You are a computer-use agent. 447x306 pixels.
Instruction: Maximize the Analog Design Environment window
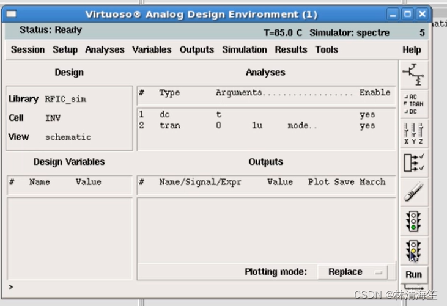407,14
